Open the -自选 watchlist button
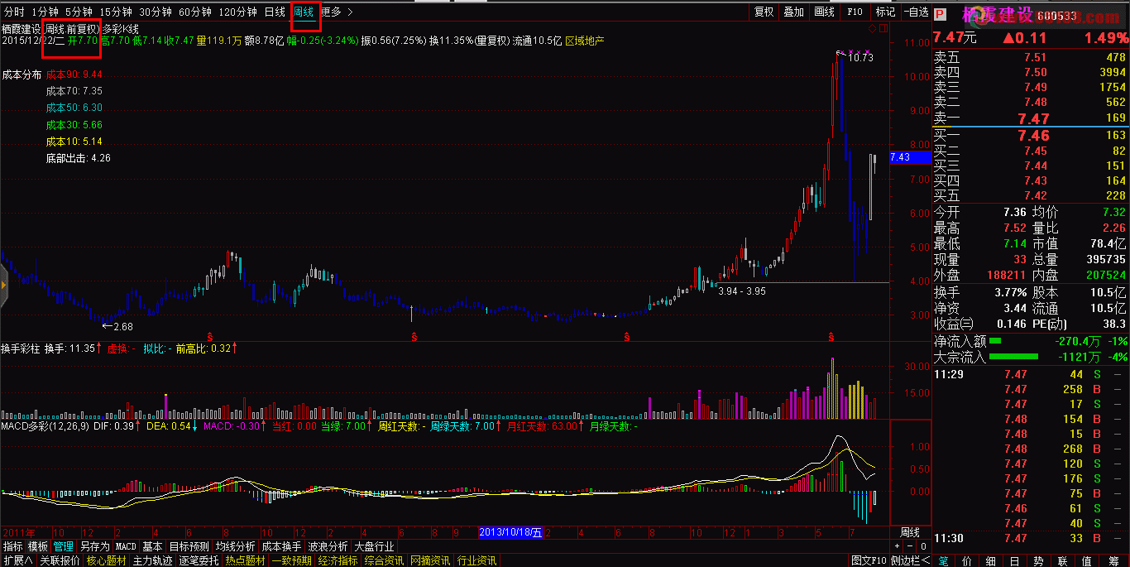This screenshot has width=1130, height=567. pos(915,12)
